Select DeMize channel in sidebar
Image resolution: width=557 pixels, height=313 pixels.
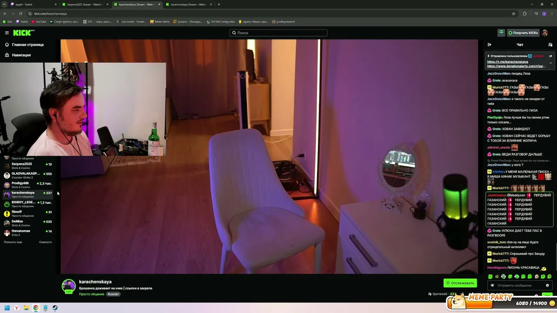click(x=28, y=223)
